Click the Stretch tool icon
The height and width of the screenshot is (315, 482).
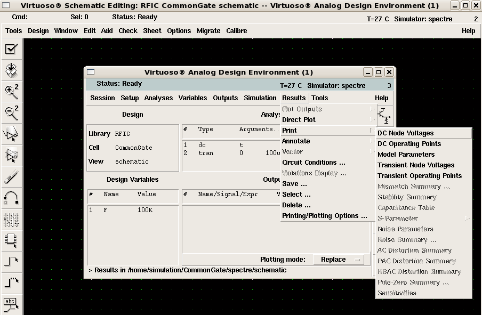[11, 134]
